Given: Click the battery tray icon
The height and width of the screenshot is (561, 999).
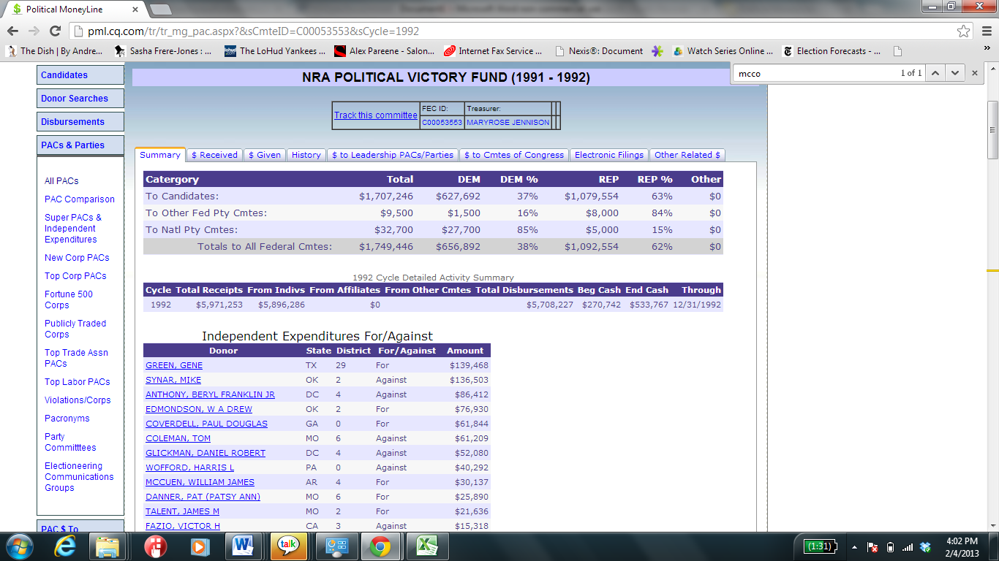Looking at the screenshot, I should tap(890, 547).
